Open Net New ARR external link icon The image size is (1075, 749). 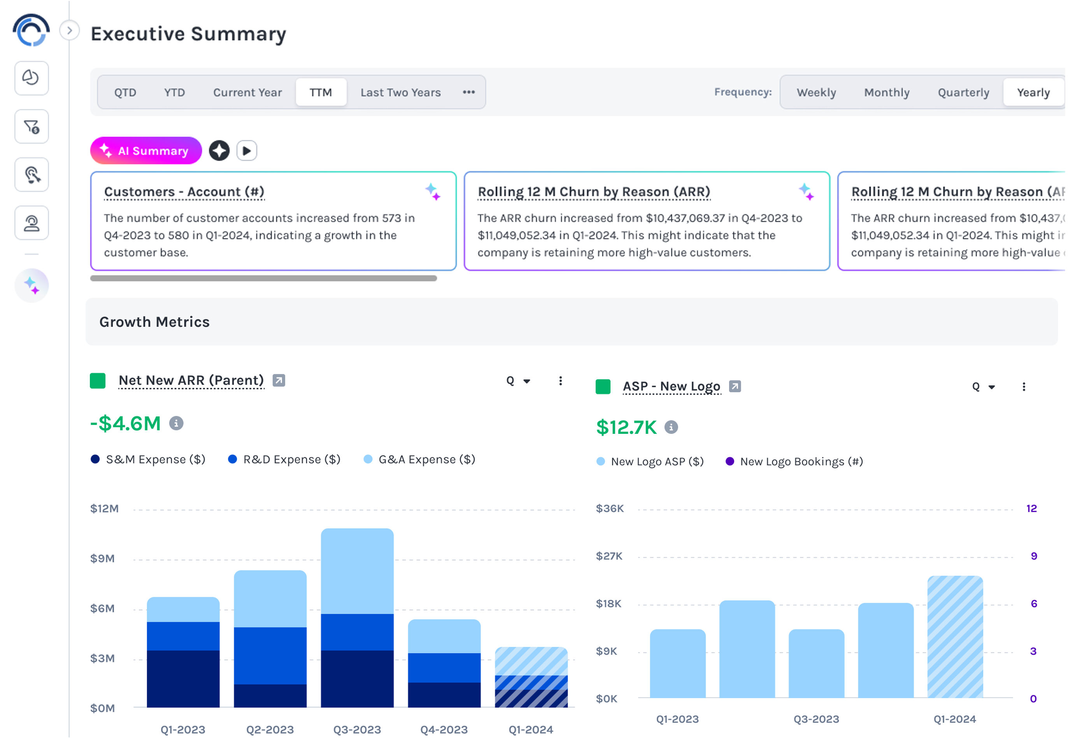pyautogui.click(x=279, y=381)
